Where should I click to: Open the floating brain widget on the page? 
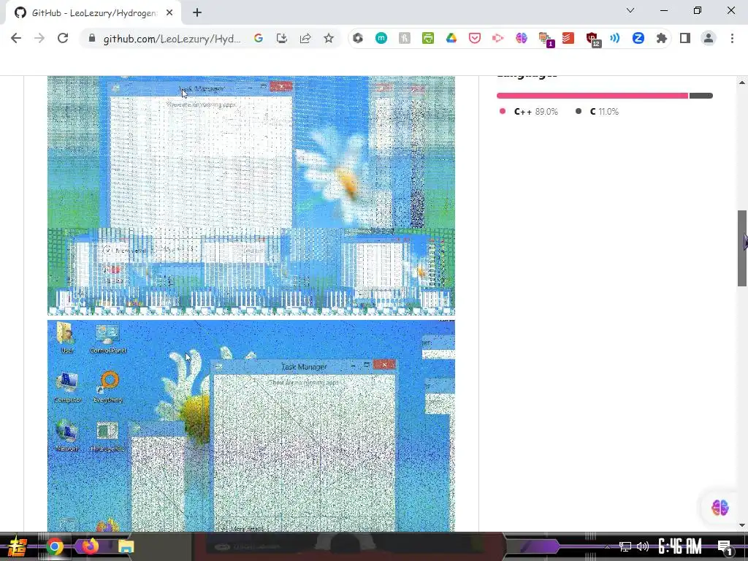click(720, 507)
